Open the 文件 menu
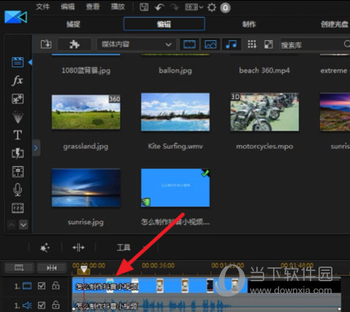The width and height of the screenshot is (350, 312). tap(42, 7)
